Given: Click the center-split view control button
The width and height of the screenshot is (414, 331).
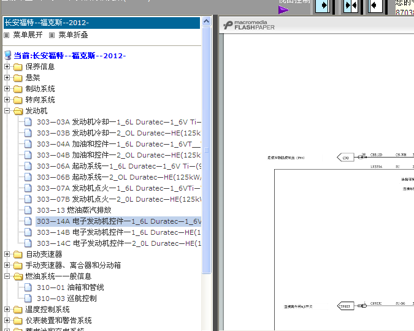Looking at the screenshot, I should [x=351, y=6].
